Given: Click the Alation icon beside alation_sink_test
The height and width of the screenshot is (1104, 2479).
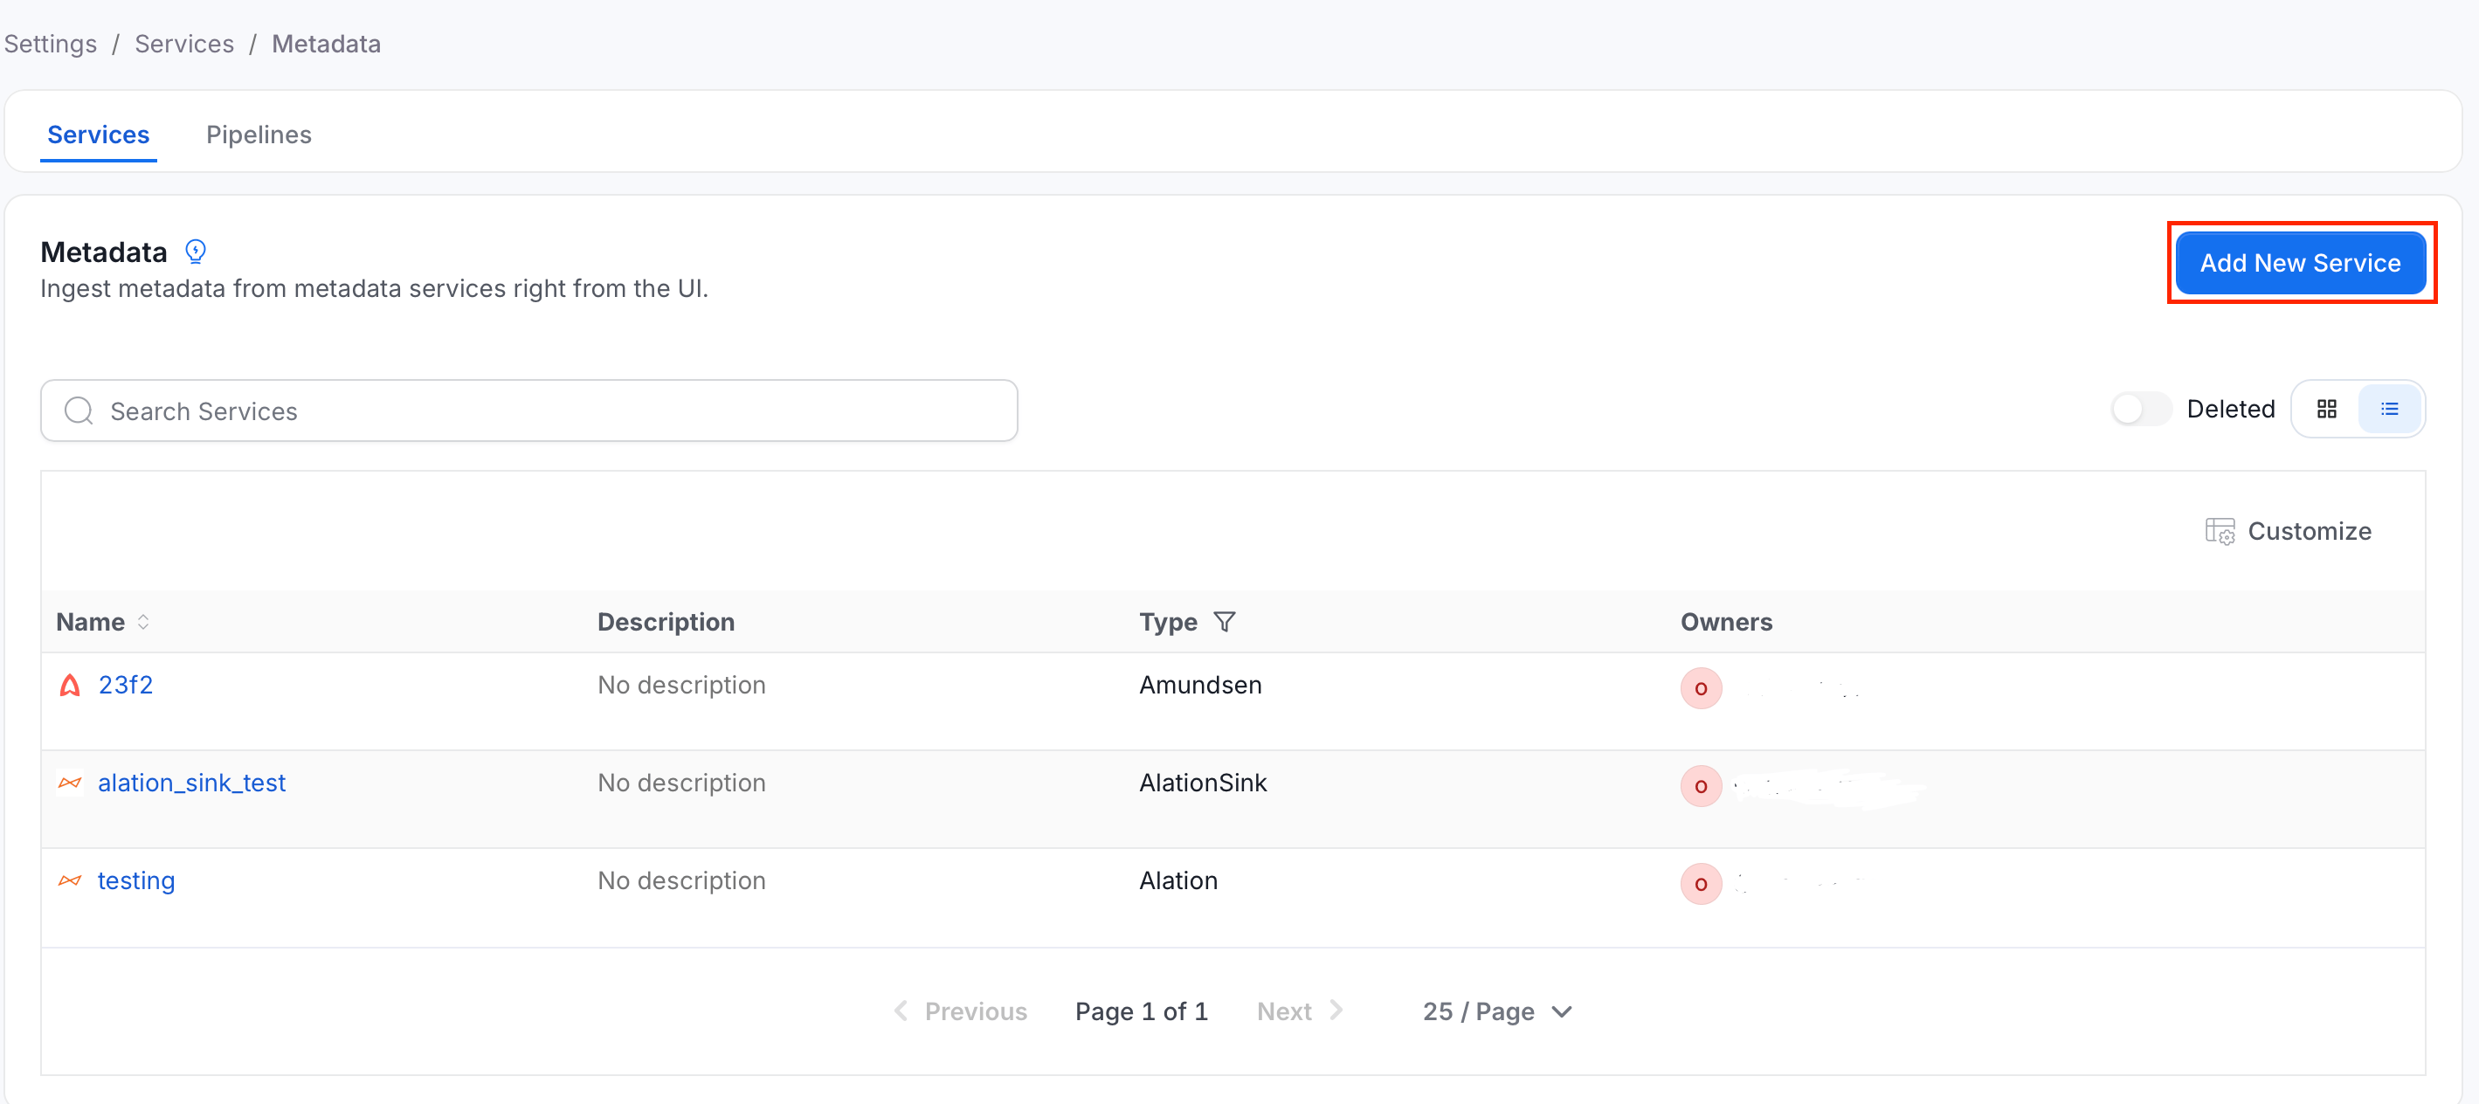Looking at the screenshot, I should tap(70, 783).
